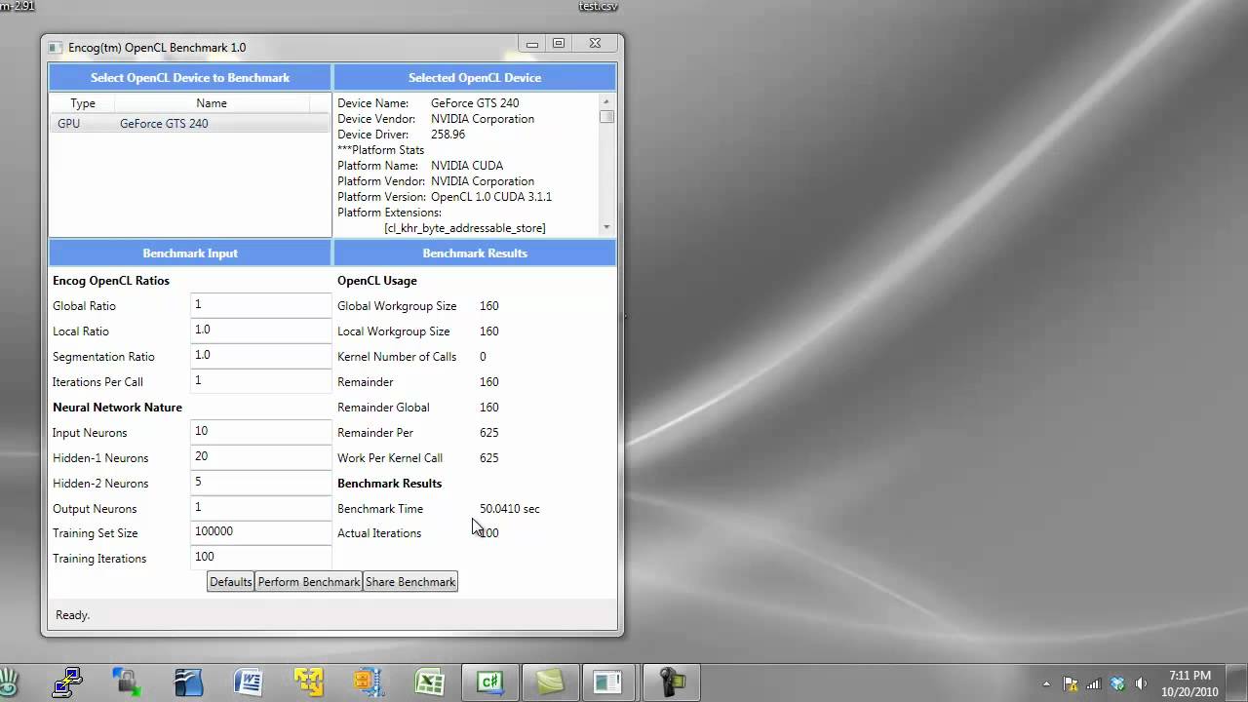Sort by the Name column header
This screenshot has height=702, width=1248.
pyautogui.click(x=212, y=103)
